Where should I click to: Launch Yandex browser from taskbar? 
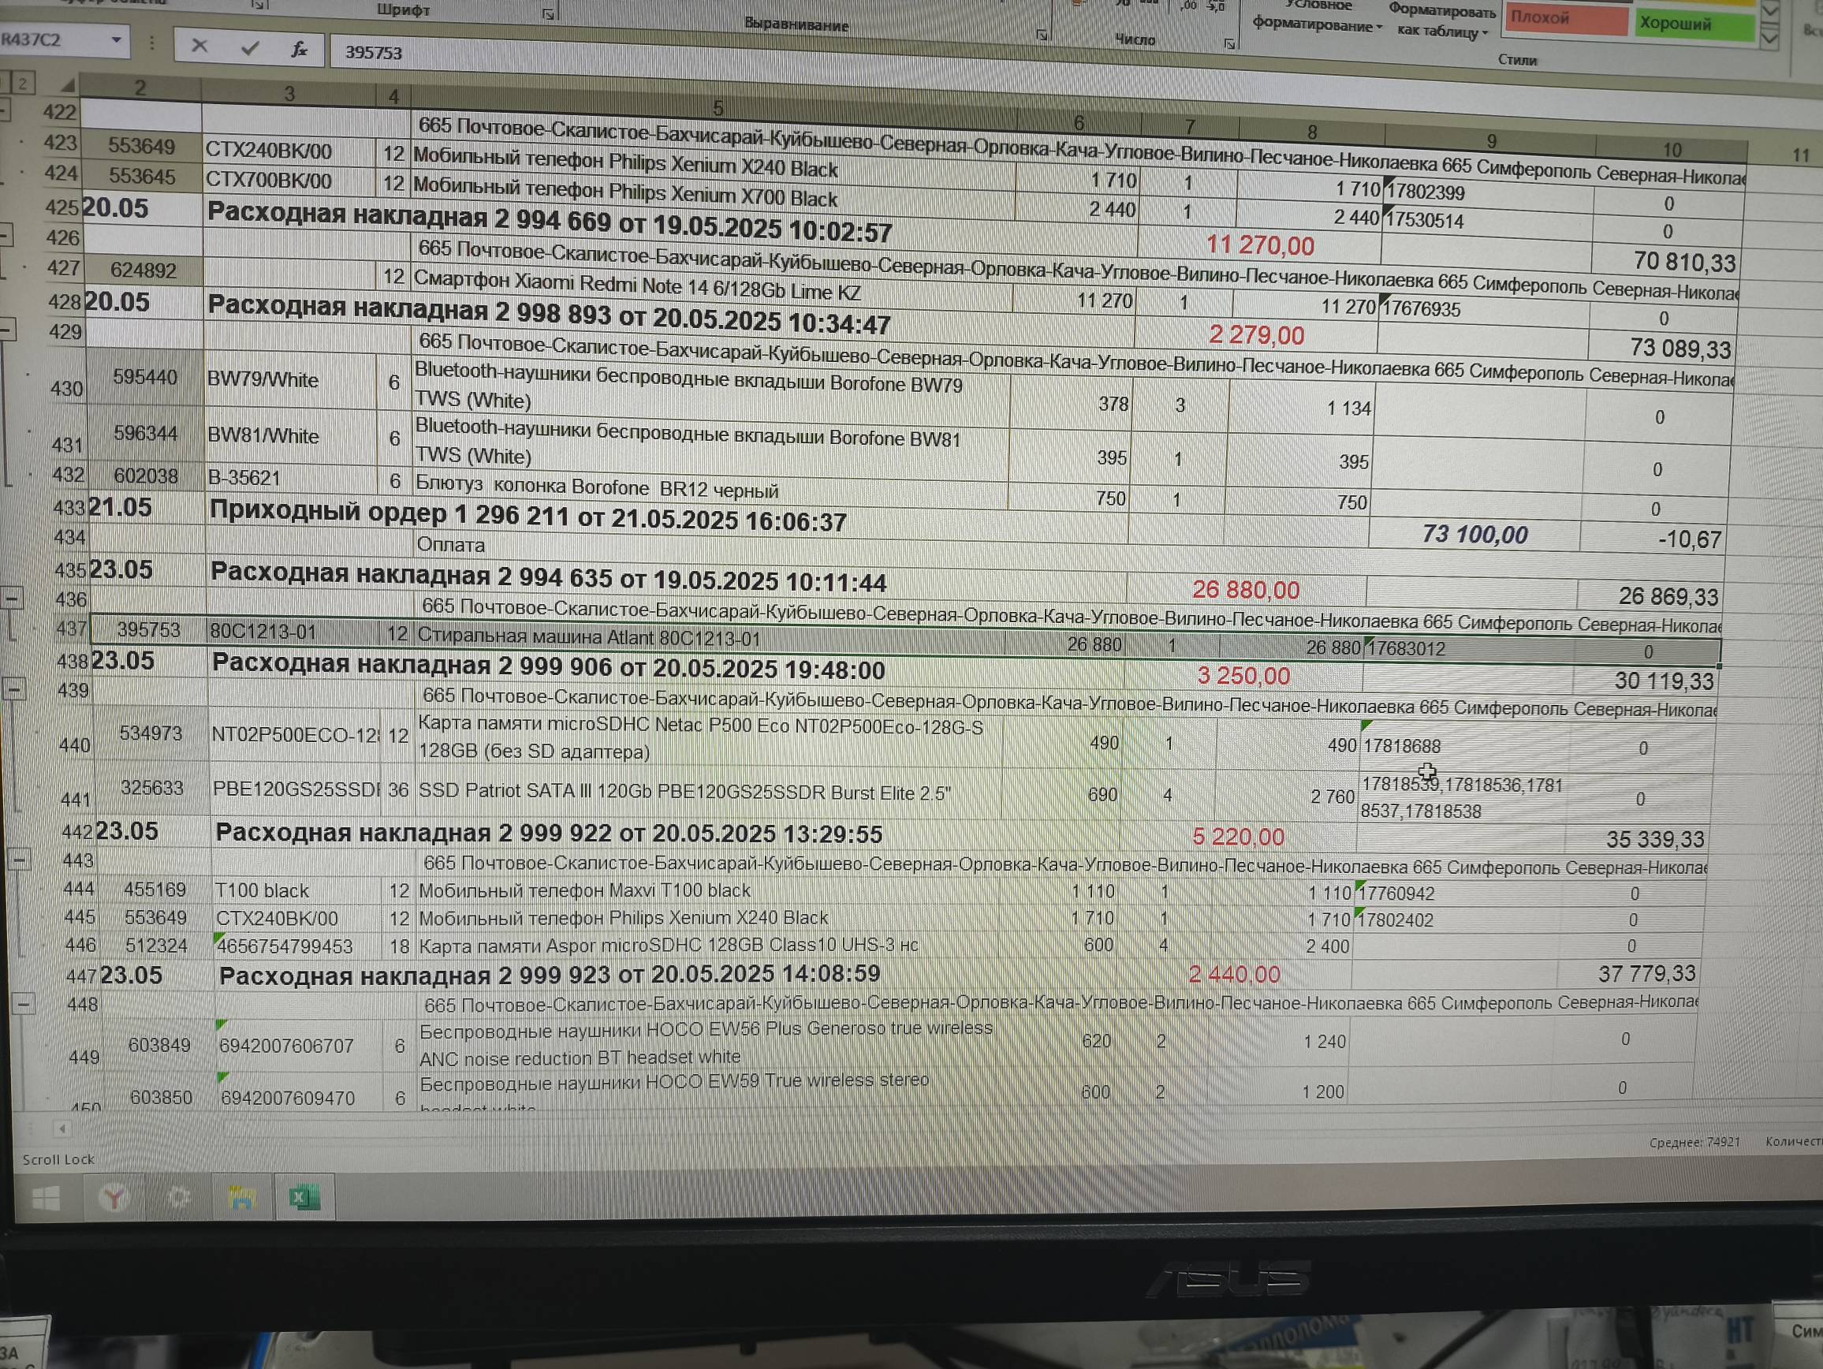pyautogui.click(x=113, y=1197)
